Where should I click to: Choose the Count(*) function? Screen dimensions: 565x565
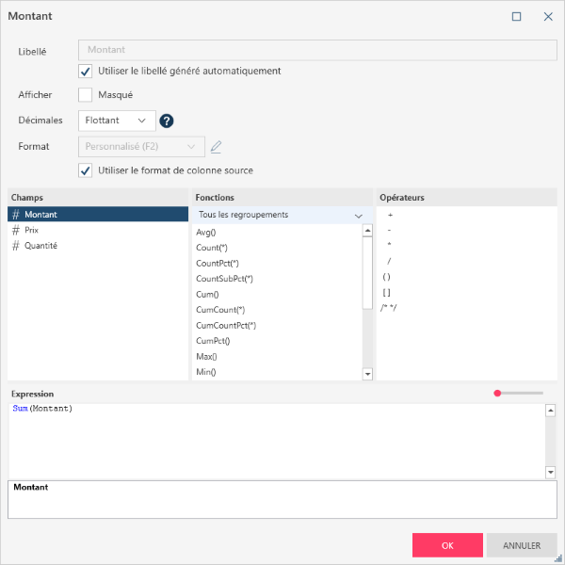(213, 248)
